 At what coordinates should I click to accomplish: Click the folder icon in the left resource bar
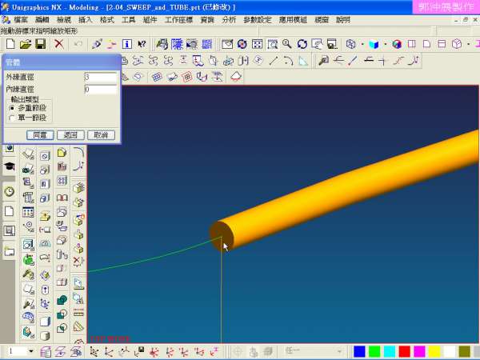10,252
